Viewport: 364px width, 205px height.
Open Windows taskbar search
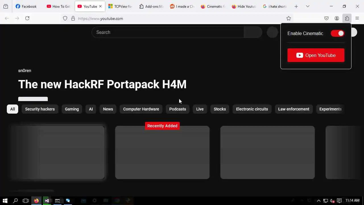[x=15, y=201]
